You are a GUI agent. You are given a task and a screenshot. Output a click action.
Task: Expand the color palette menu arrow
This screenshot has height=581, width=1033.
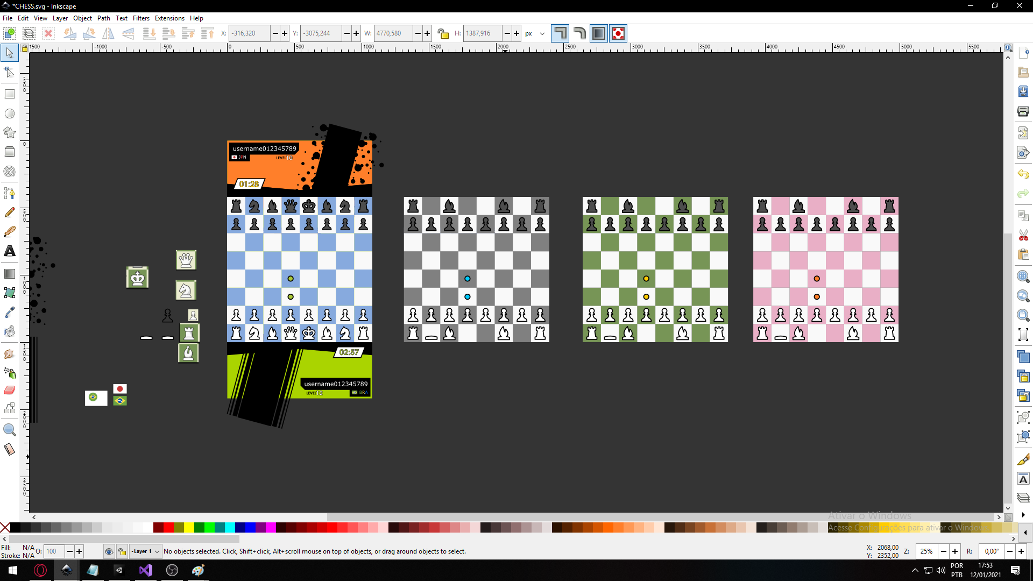(x=1025, y=533)
